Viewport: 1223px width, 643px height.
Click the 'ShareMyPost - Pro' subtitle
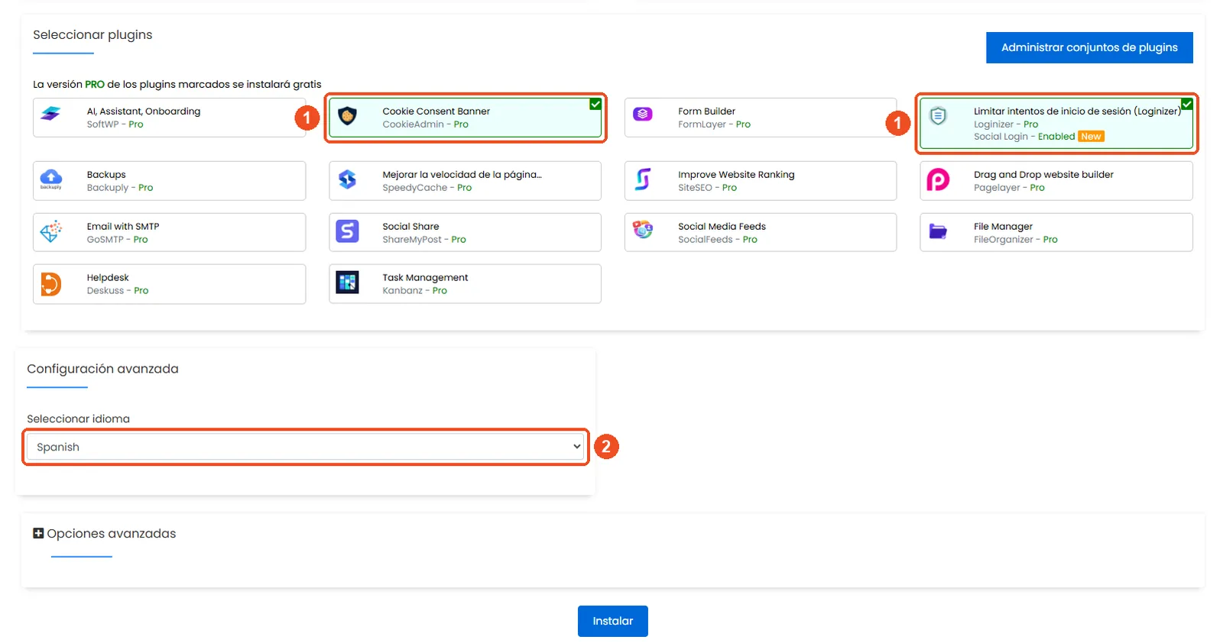pyautogui.click(x=424, y=240)
